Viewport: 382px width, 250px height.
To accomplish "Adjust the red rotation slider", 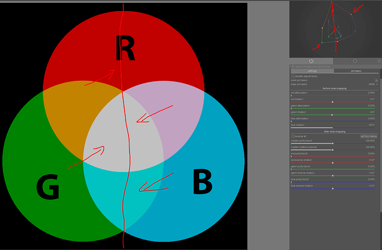I will tap(333, 101).
